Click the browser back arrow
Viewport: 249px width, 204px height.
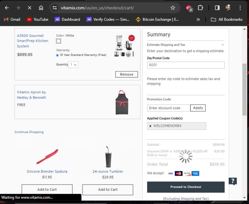click(x=7, y=8)
